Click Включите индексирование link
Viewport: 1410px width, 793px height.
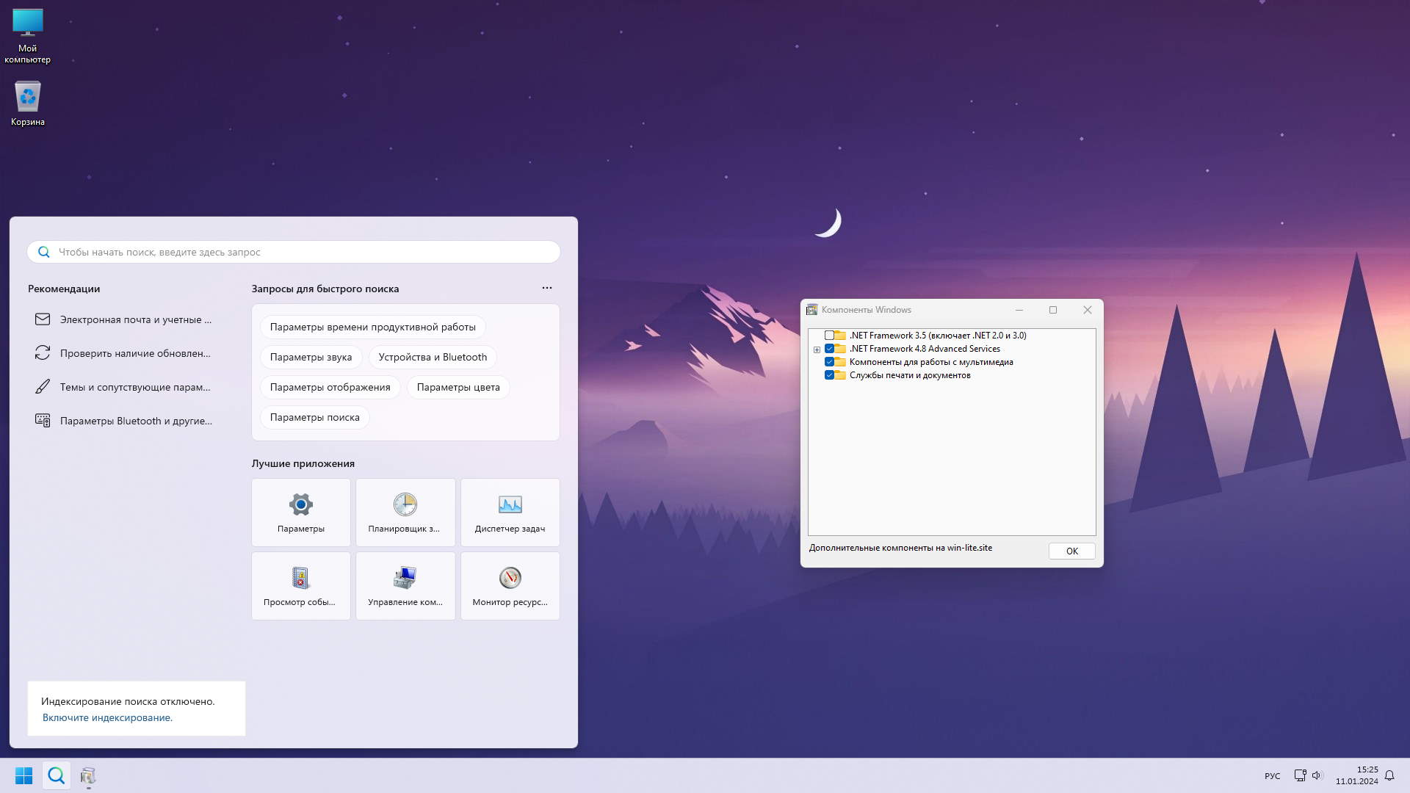pyautogui.click(x=107, y=717)
